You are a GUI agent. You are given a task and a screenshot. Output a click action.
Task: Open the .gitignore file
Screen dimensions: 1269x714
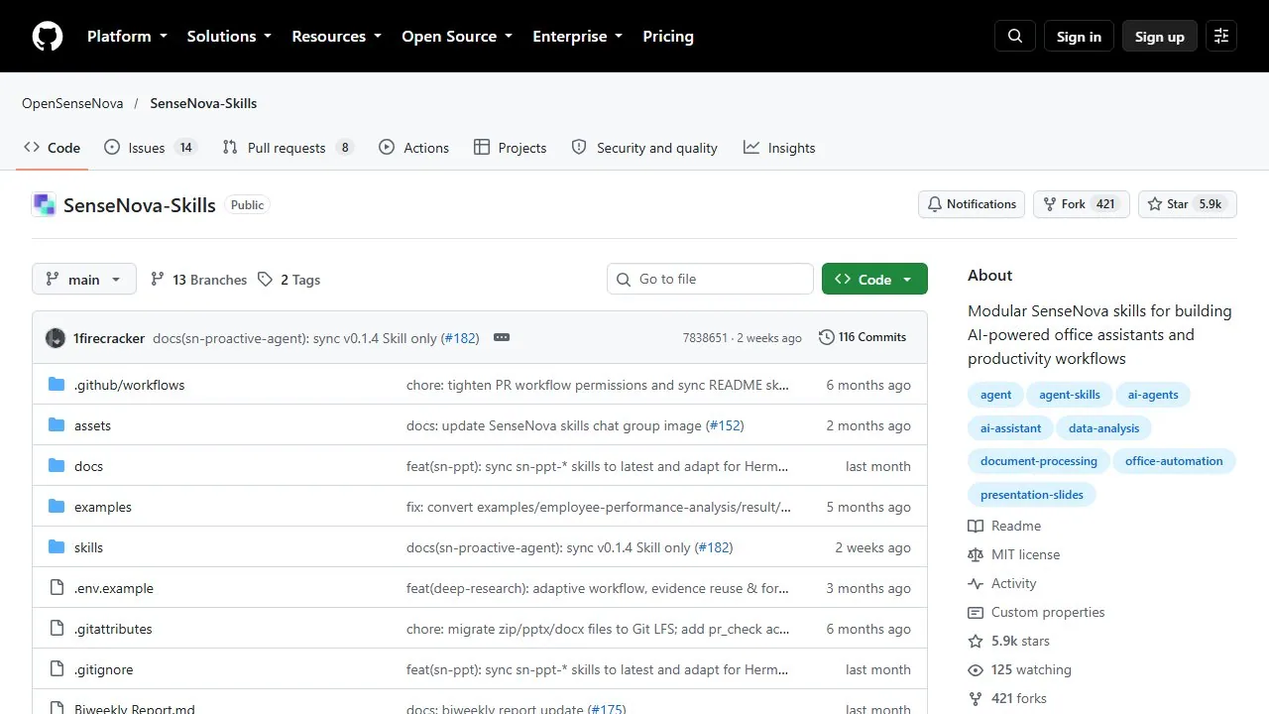103,669
